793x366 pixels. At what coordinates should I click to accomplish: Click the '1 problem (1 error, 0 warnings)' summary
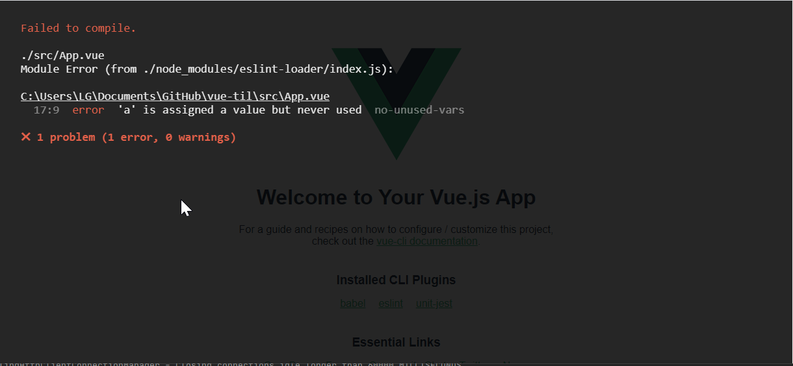[136, 138]
